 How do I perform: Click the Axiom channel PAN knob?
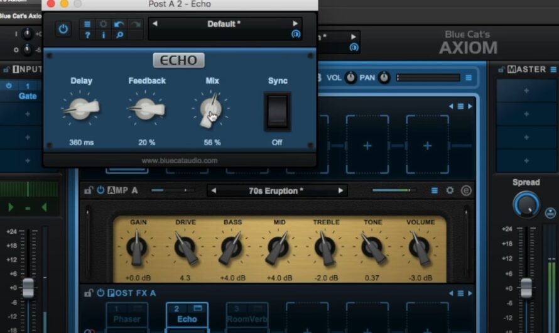point(384,77)
